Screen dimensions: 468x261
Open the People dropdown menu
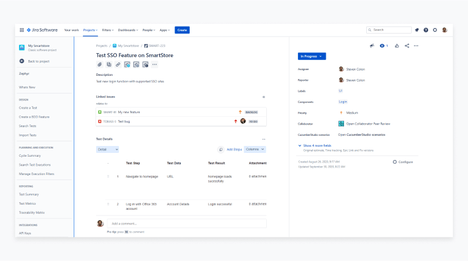click(149, 30)
